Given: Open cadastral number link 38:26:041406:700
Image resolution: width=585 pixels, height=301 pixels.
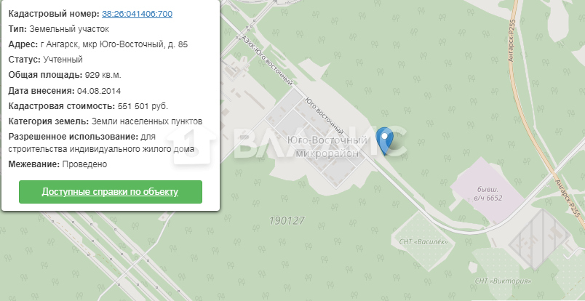Looking at the screenshot, I should (x=137, y=14).
